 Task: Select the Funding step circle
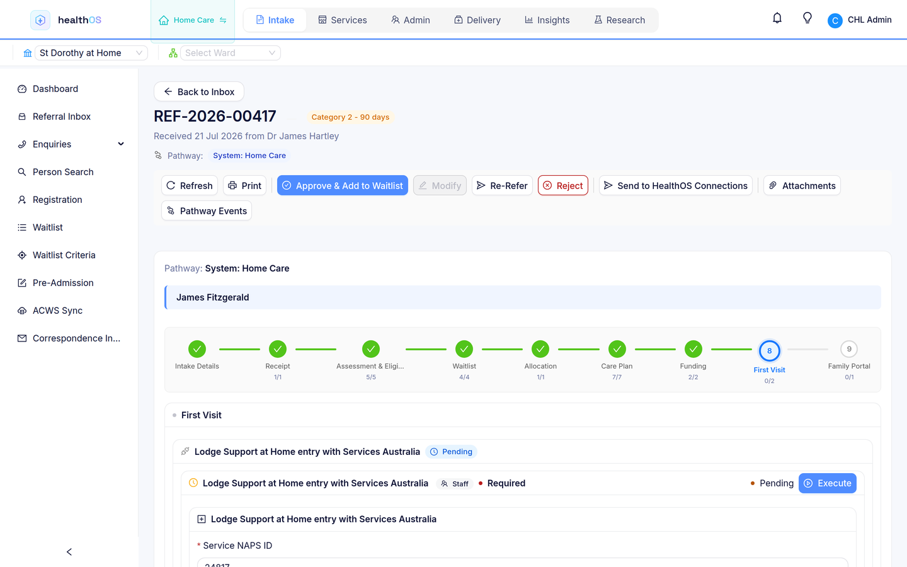pyautogui.click(x=693, y=348)
